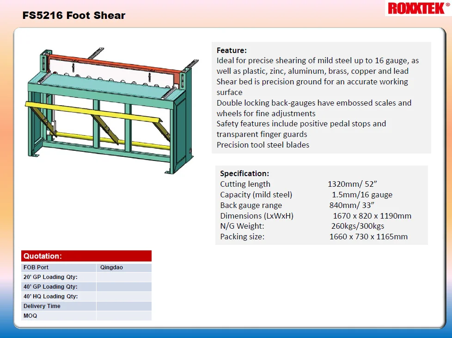This screenshot has height=338, width=452.
Task: Click the 40' GP Loading Qty: cell
Action: coord(59,287)
